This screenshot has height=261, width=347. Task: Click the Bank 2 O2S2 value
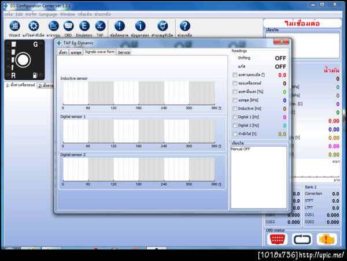click(x=333, y=222)
